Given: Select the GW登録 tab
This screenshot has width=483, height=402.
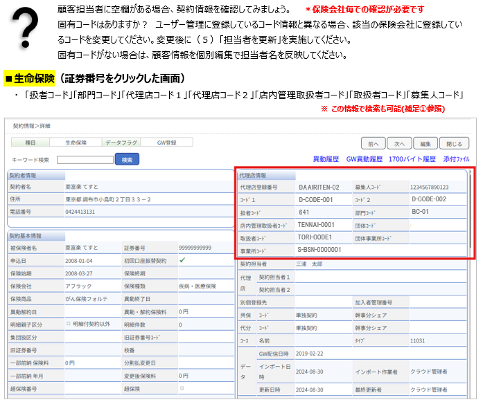Looking at the screenshot, I should click(166, 143).
